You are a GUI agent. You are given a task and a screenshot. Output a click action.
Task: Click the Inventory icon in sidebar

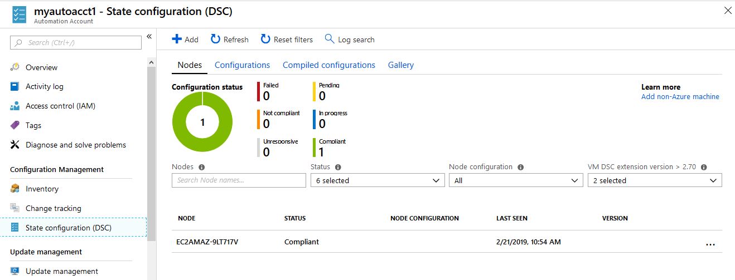click(x=15, y=189)
